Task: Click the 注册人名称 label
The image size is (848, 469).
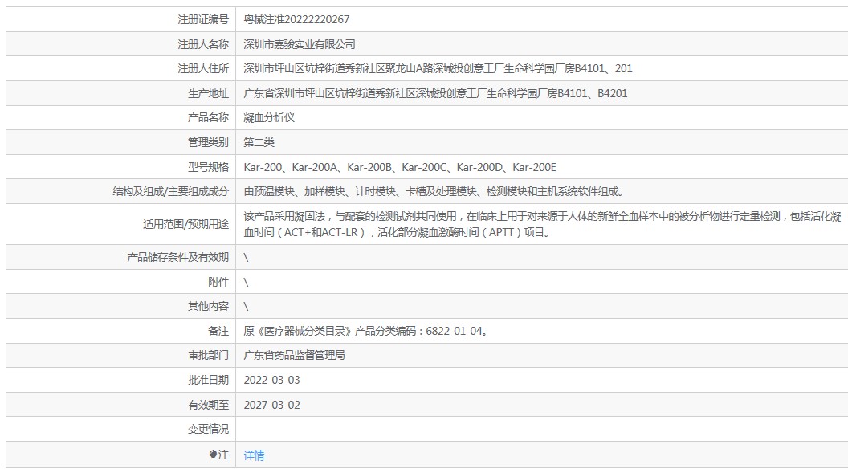Action: 203,44
